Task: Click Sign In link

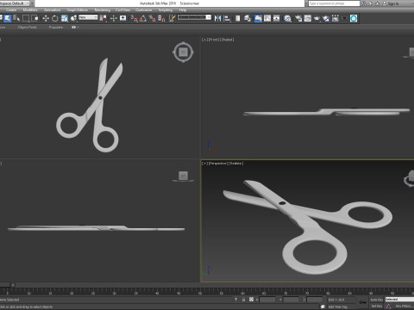Action: [393, 3]
